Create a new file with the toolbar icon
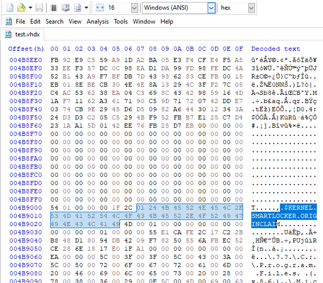The width and height of the screenshot is (323, 283). (x=10, y=8)
